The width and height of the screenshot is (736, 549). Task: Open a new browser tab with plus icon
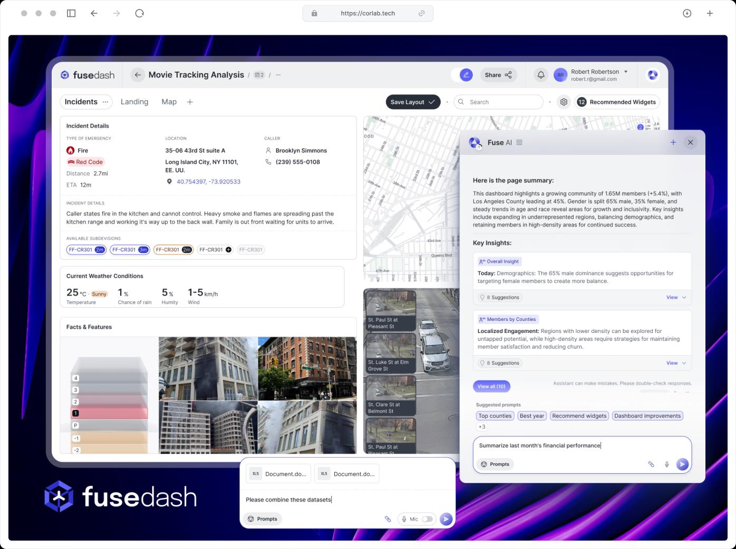[x=710, y=13]
